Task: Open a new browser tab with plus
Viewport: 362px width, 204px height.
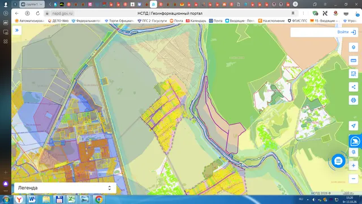Action: 295,4
